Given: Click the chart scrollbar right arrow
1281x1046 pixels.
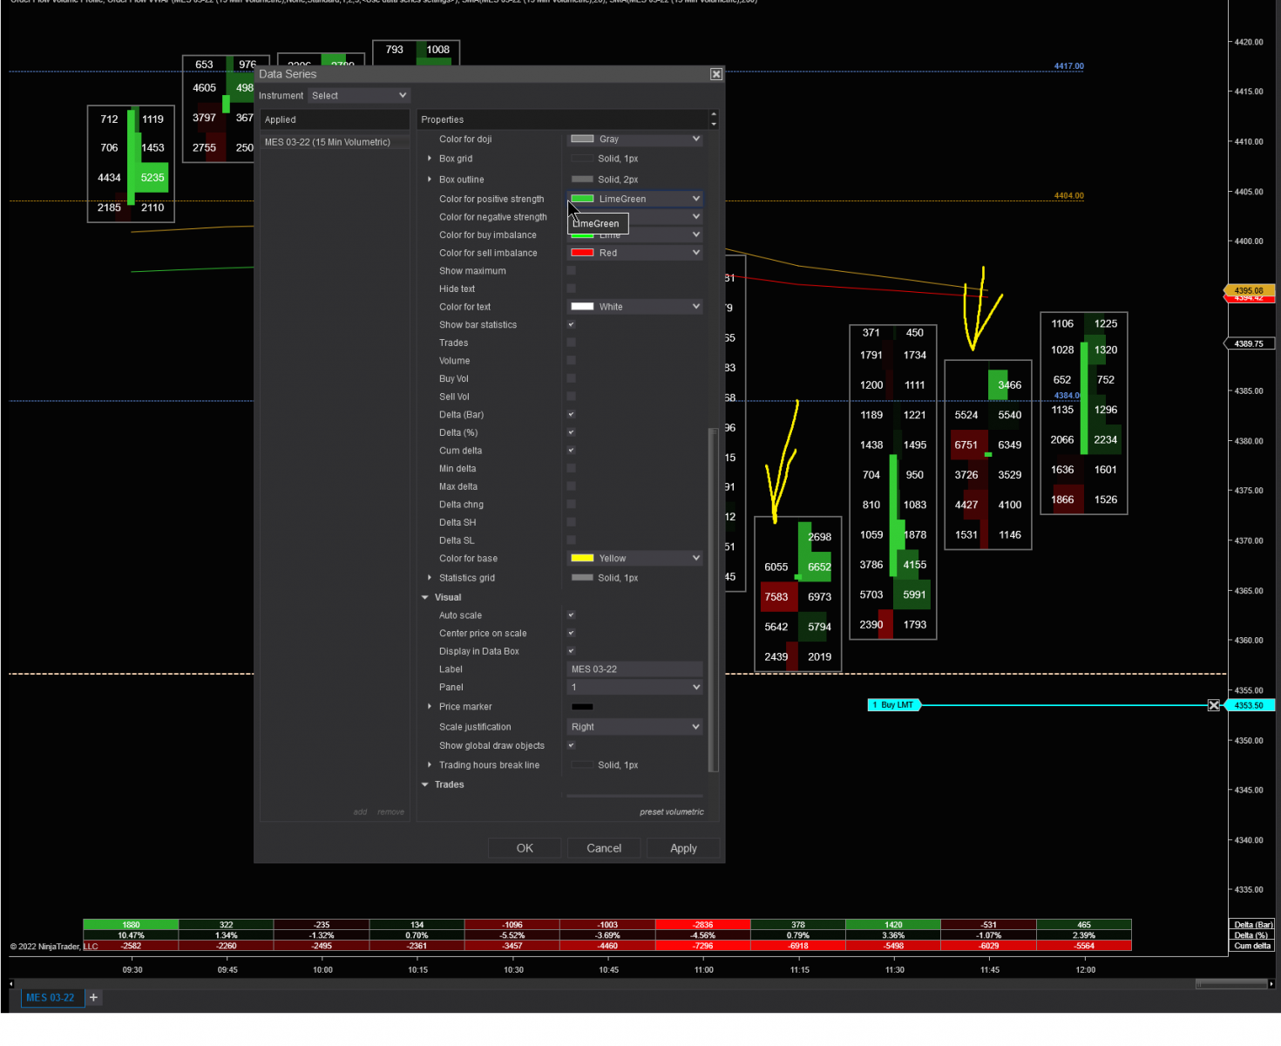Looking at the screenshot, I should tap(1271, 984).
